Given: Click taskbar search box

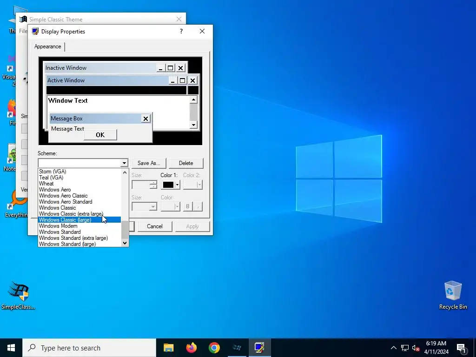Looking at the screenshot, I should pyautogui.click(x=89, y=348).
